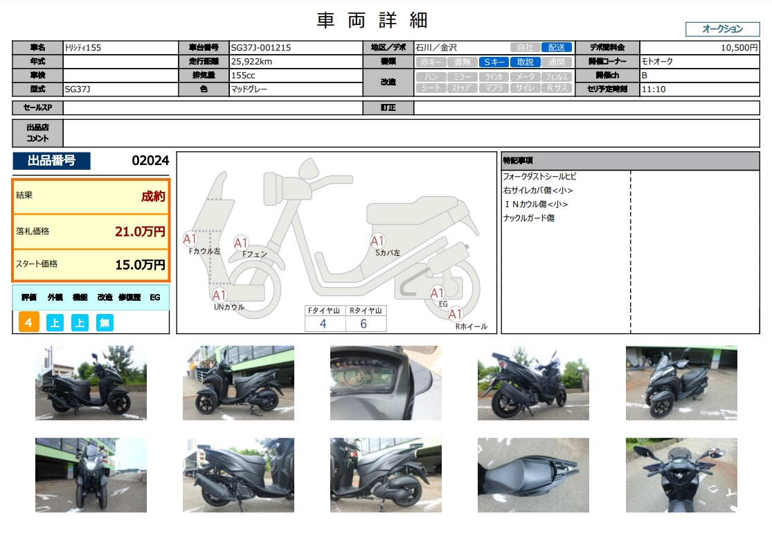
Task: Click the blue 無 modification badge
Action: [105, 322]
